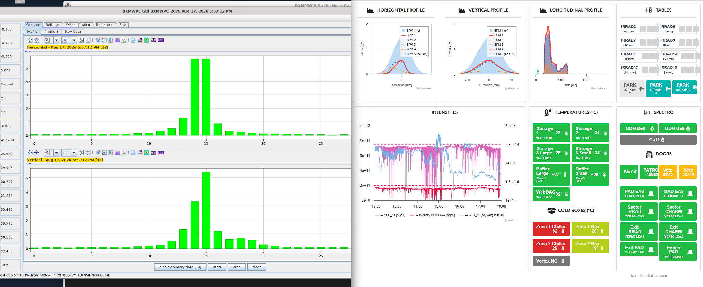Open the Raw Data sub-tab
703x287 pixels.
click(x=73, y=32)
